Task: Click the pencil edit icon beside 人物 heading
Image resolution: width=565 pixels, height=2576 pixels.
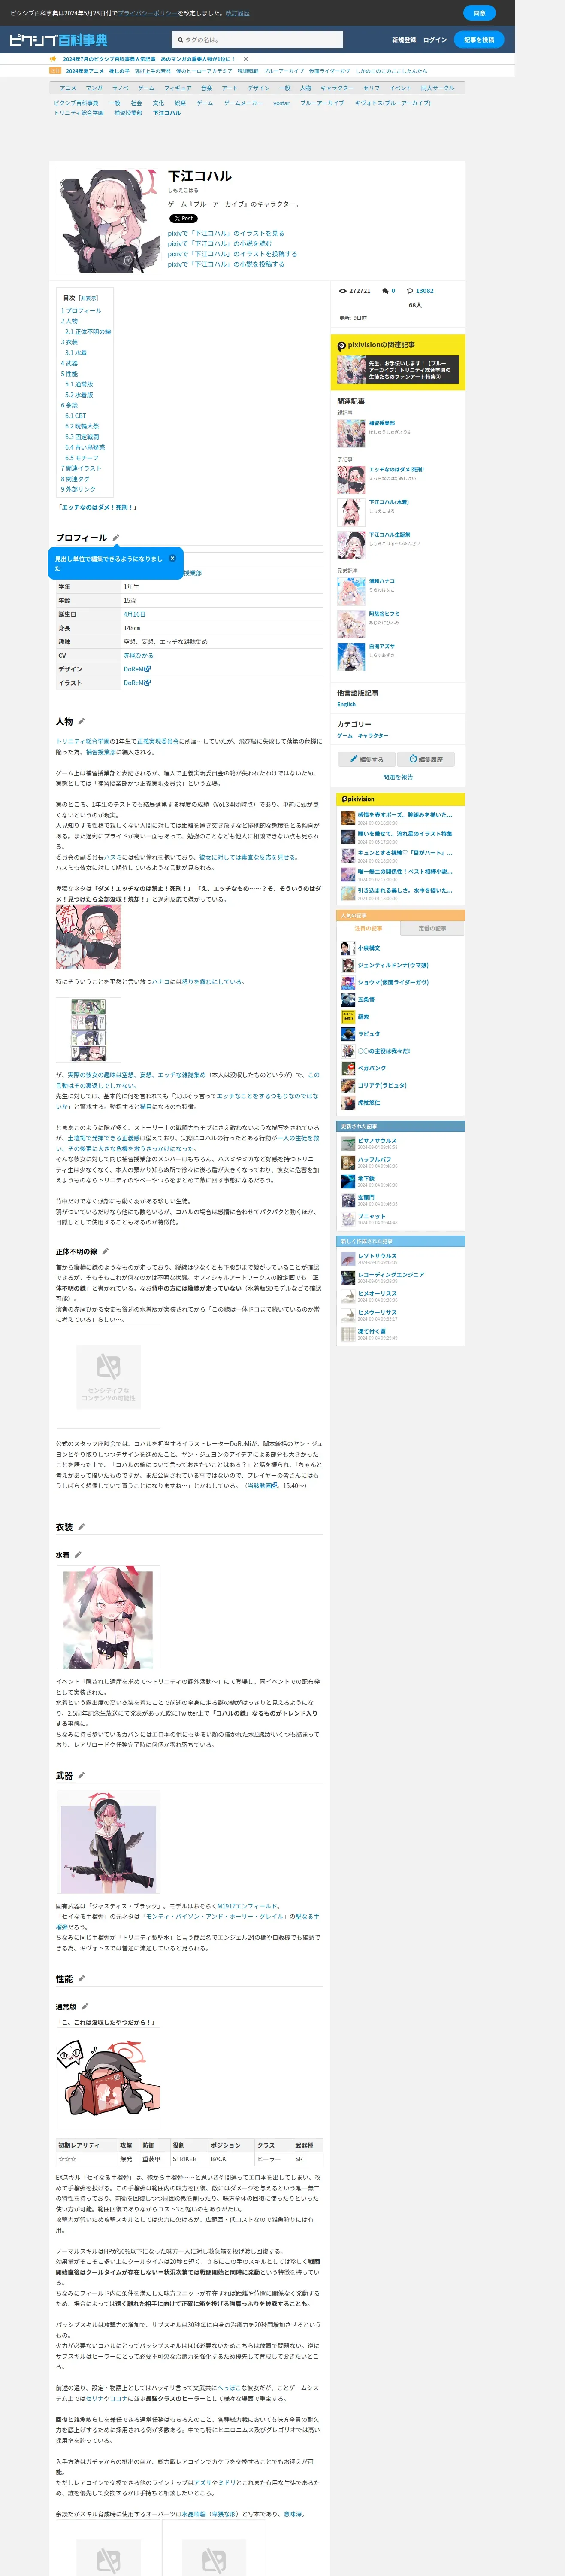Action: pyautogui.click(x=82, y=721)
